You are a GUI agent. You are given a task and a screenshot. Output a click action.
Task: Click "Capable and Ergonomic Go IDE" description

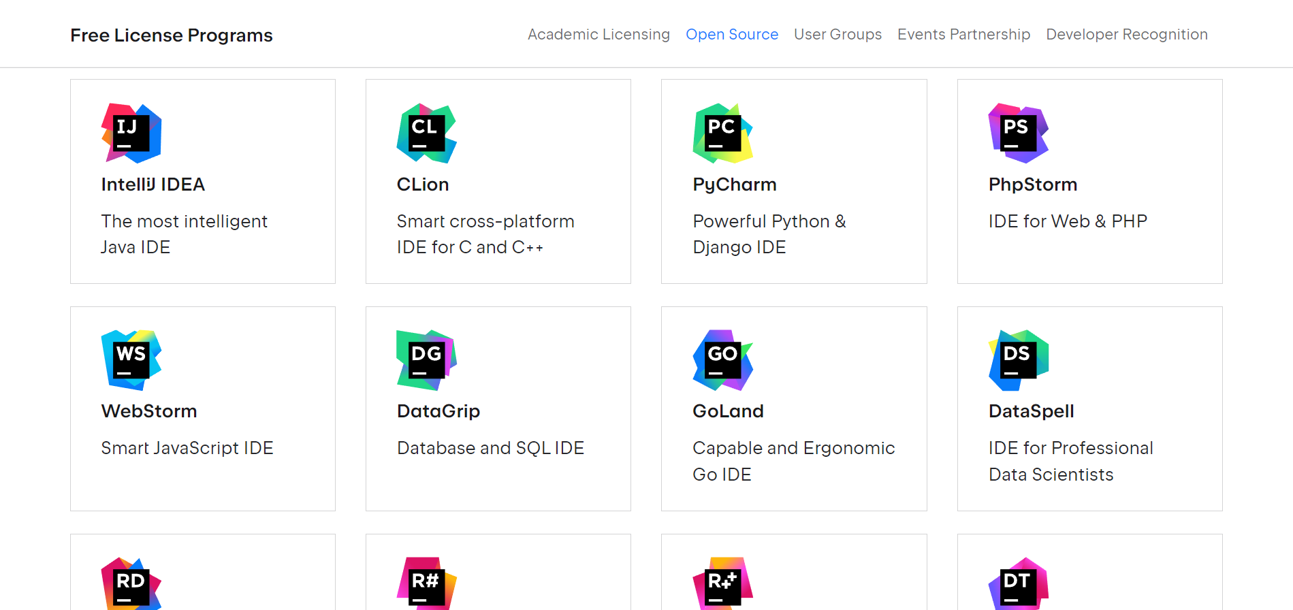click(794, 461)
